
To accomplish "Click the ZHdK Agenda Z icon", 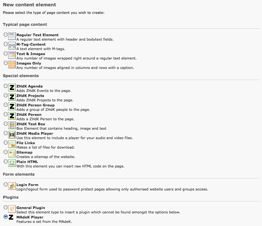I will point(12,88).
